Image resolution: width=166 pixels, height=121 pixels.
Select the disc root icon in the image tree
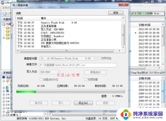click(x=4, y=24)
